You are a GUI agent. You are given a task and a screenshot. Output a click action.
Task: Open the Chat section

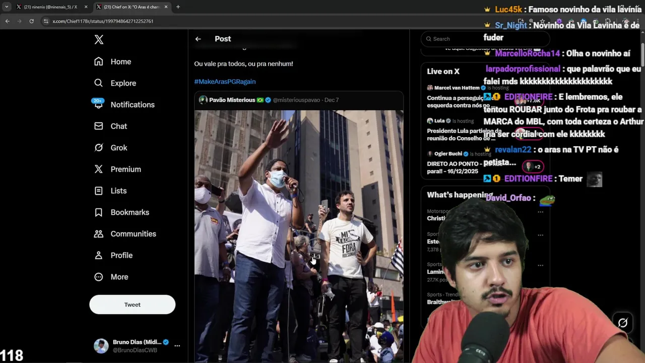point(111,126)
